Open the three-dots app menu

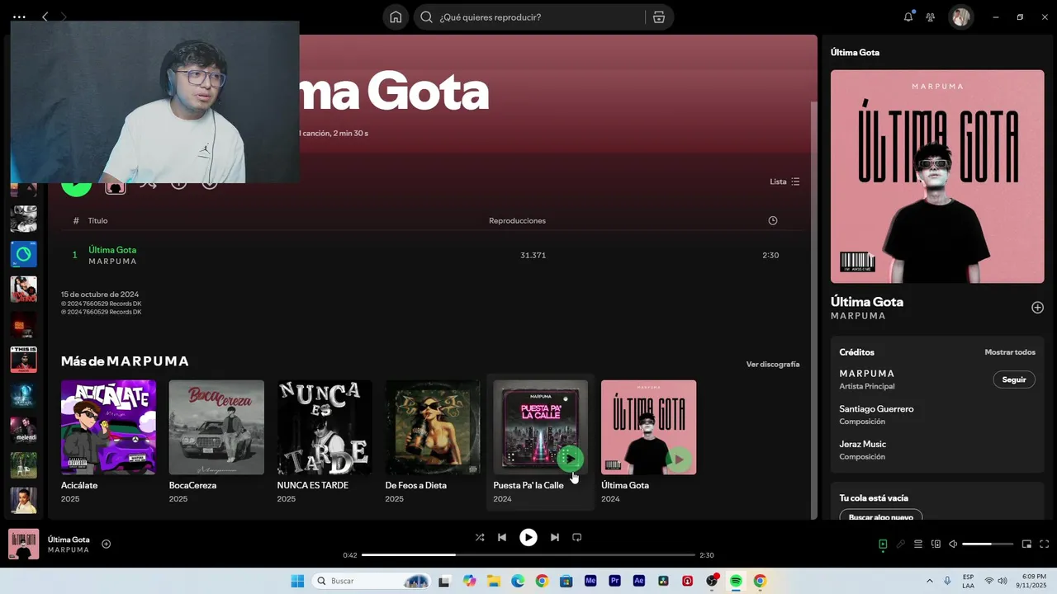coord(19,16)
